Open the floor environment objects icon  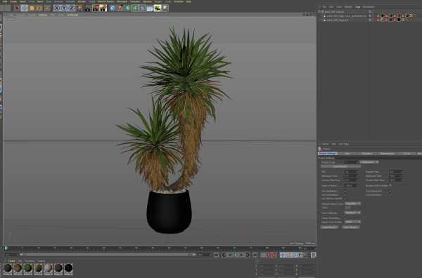[150, 8]
